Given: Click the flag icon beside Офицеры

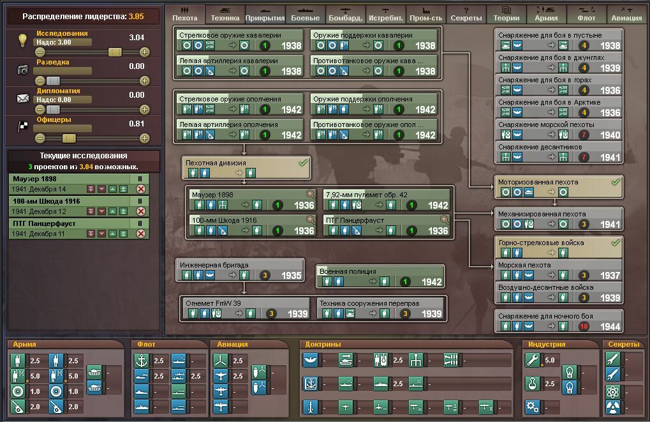Looking at the screenshot, I should click(x=22, y=126).
